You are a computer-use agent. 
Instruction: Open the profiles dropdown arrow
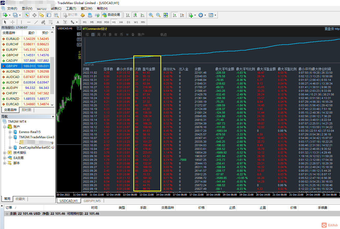(19, 15)
